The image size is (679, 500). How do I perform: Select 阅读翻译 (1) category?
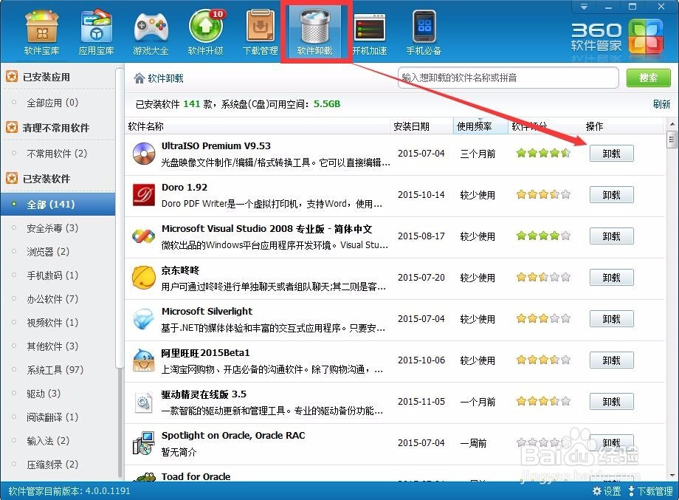click(52, 417)
